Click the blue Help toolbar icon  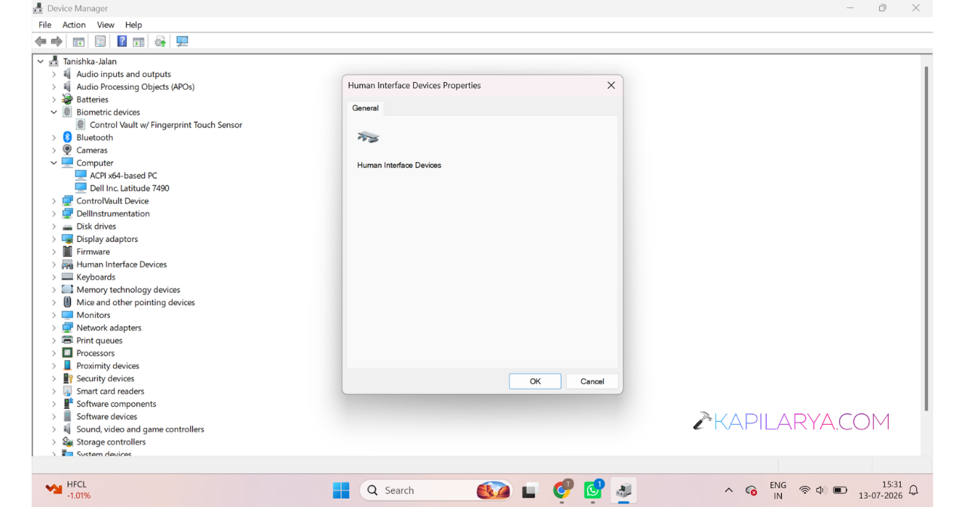click(x=121, y=41)
